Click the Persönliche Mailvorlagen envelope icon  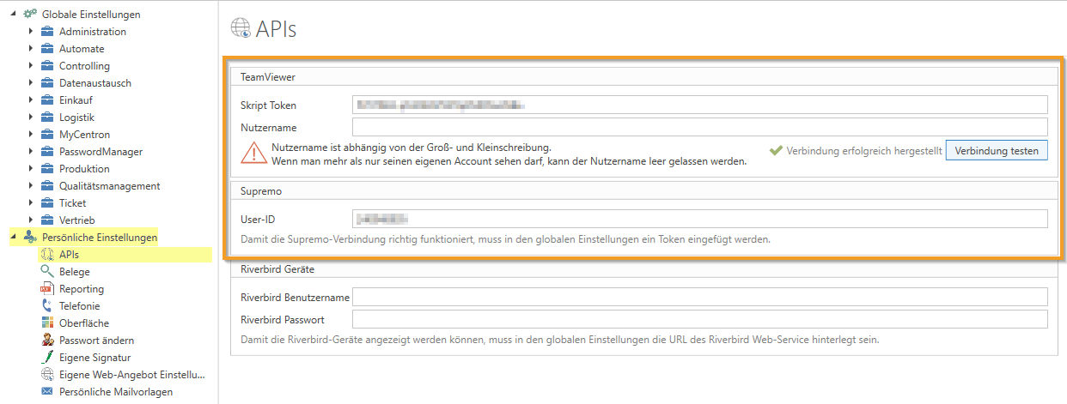click(47, 392)
